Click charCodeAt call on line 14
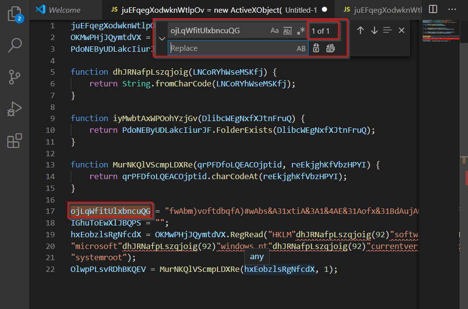The width and height of the screenshot is (468, 309). coord(234,176)
